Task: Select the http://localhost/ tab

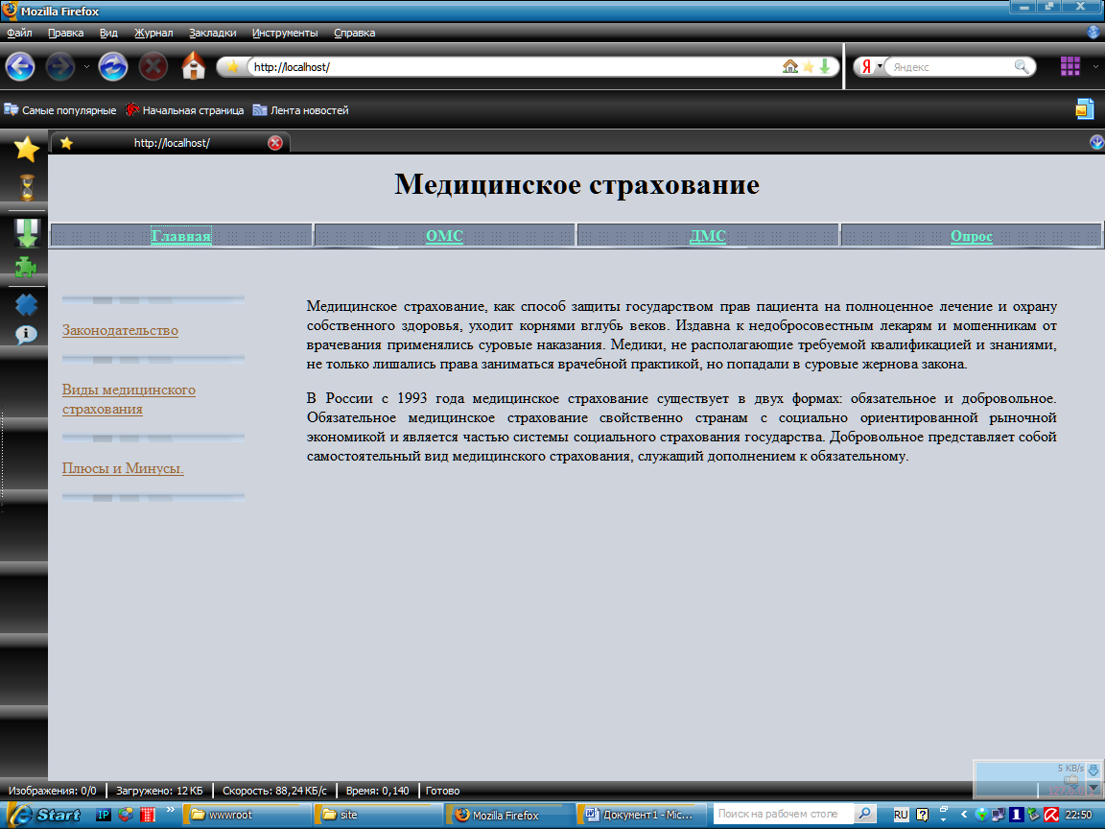Action: (172, 143)
